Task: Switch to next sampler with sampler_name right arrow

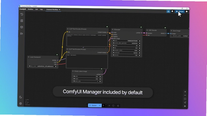Action: [139, 51]
